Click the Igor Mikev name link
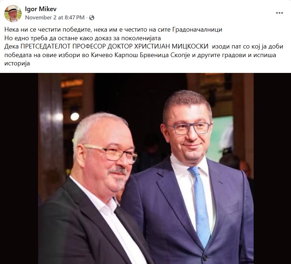 coord(41,9)
